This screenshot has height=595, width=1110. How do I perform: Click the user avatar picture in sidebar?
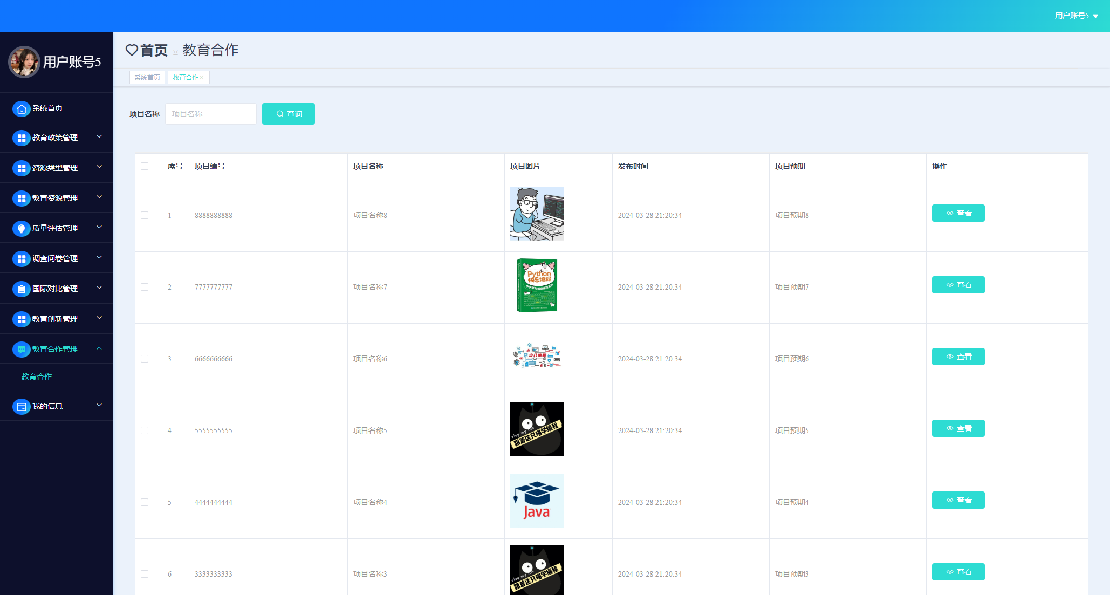[24, 61]
